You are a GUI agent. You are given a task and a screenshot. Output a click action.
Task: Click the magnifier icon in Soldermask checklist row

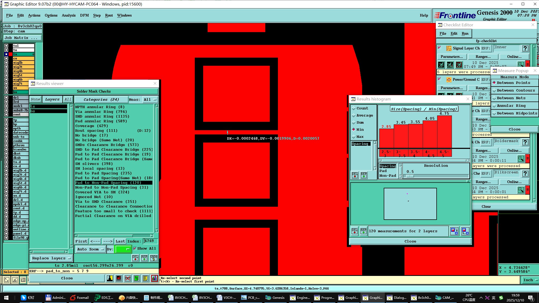click(x=521, y=159)
